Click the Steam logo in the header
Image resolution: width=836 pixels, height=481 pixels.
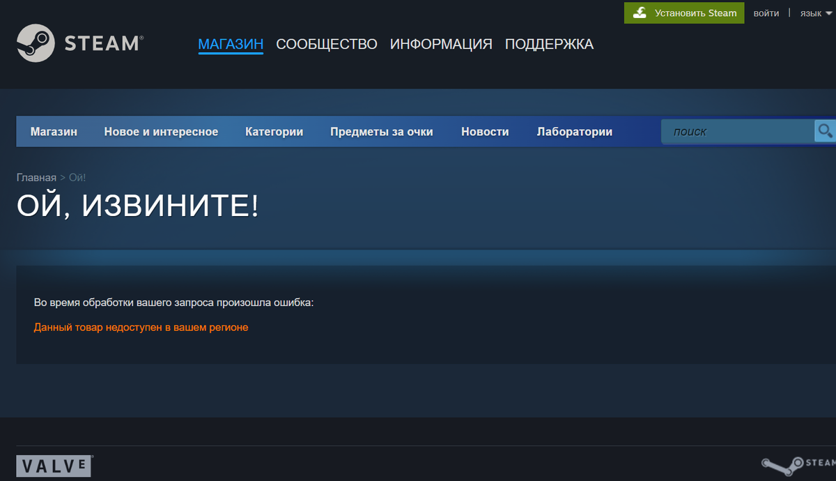click(x=79, y=43)
